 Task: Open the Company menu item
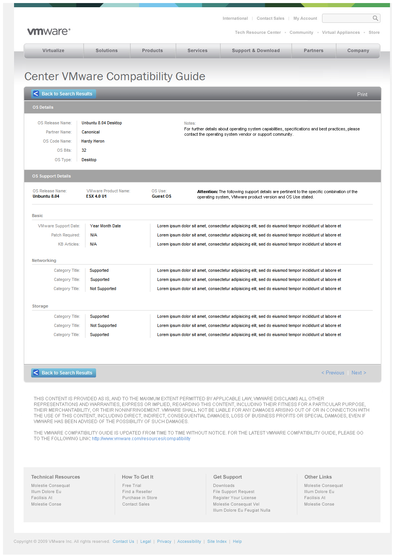(358, 51)
